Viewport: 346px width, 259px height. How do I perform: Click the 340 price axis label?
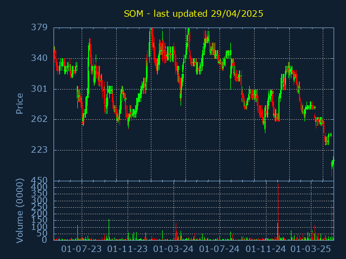pos(39,58)
